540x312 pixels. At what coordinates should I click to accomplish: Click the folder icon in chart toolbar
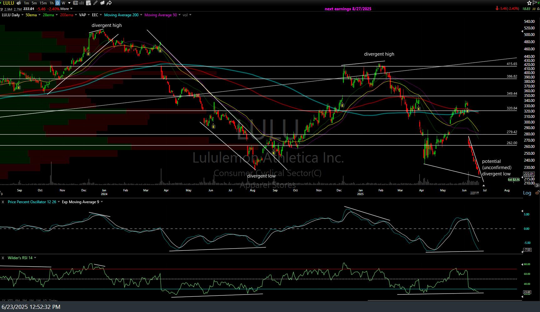click(x=102, y=3)
